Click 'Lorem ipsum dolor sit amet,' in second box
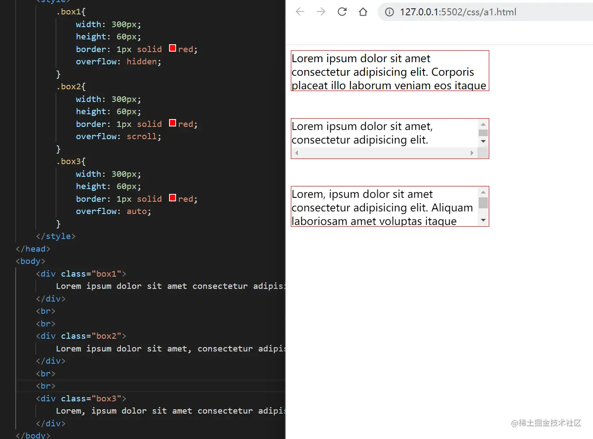 point(362,126)
